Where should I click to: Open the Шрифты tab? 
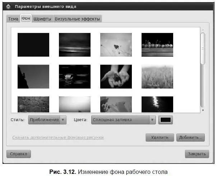43,19
